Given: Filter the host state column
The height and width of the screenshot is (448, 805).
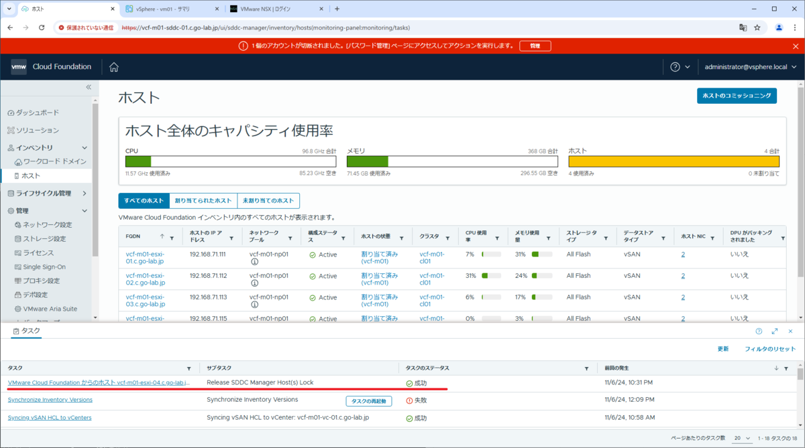Looking at the screenshot, I should coord(402,238).
